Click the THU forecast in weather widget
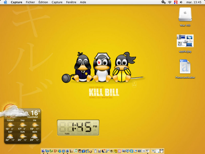The width and height of the screenshot is (205, 154). click(22, 125)
